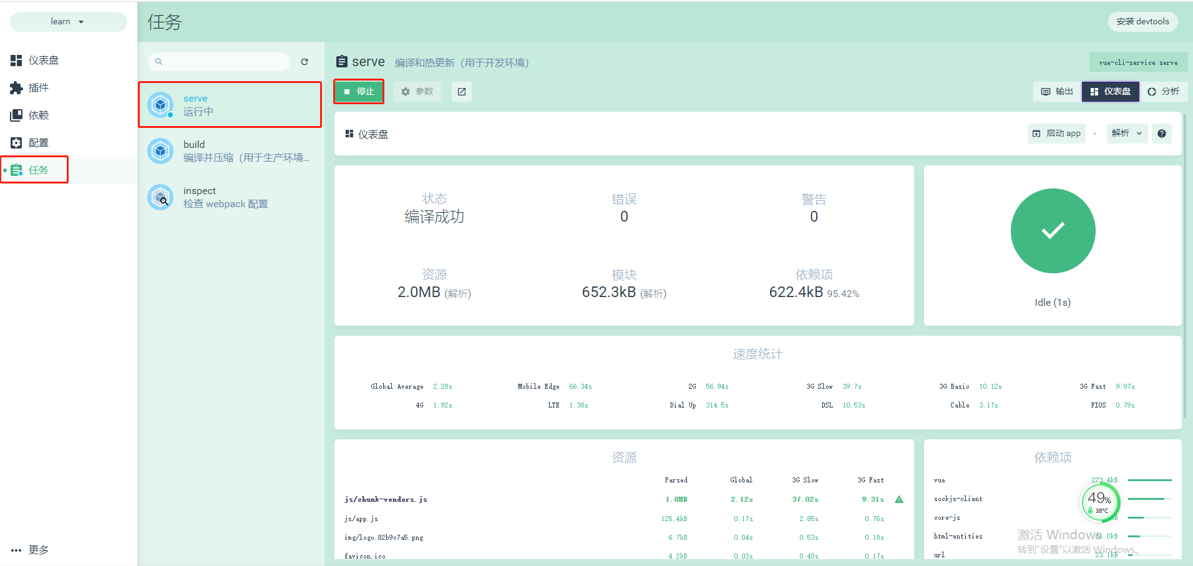Image resolution: width=1193 pixels, height=566 pixels.
Task: Open 仪表盘 in the left sidebar
Action: click(x=69, y=61)
